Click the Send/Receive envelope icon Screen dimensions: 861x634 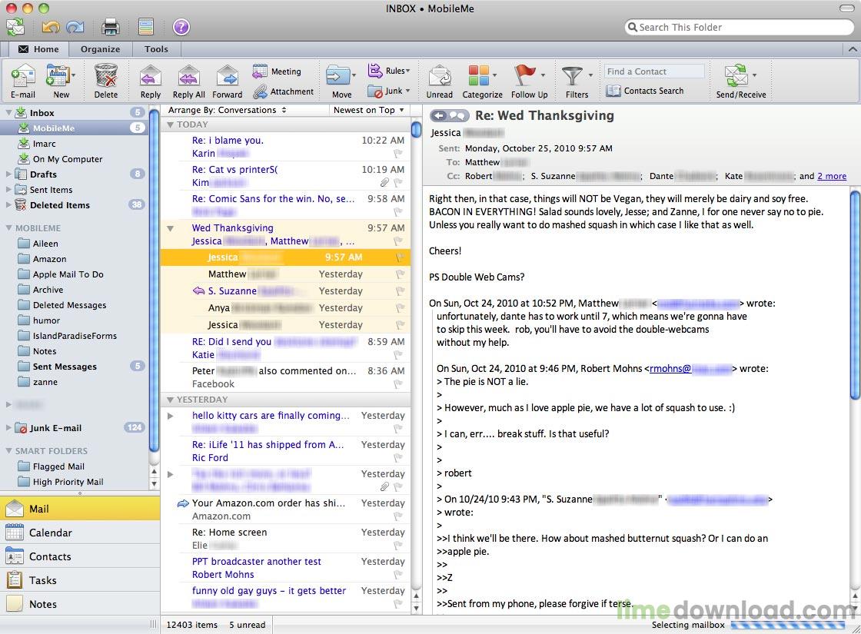(x=736, y=75)
